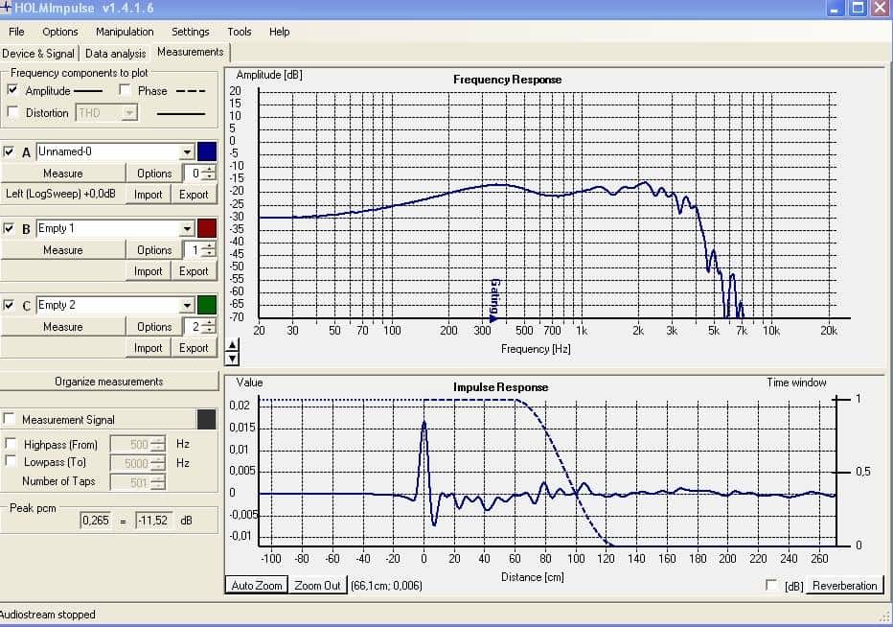The image size is (893, 627).
Task: Open the Options menu
Action: (x=60, y=32)
